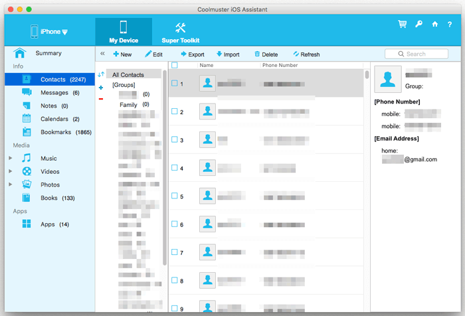The height and width of the screenshot is (316, 465).
Task: Click the home icon in header
Action: pyautogui.click(x=435, y=25)
